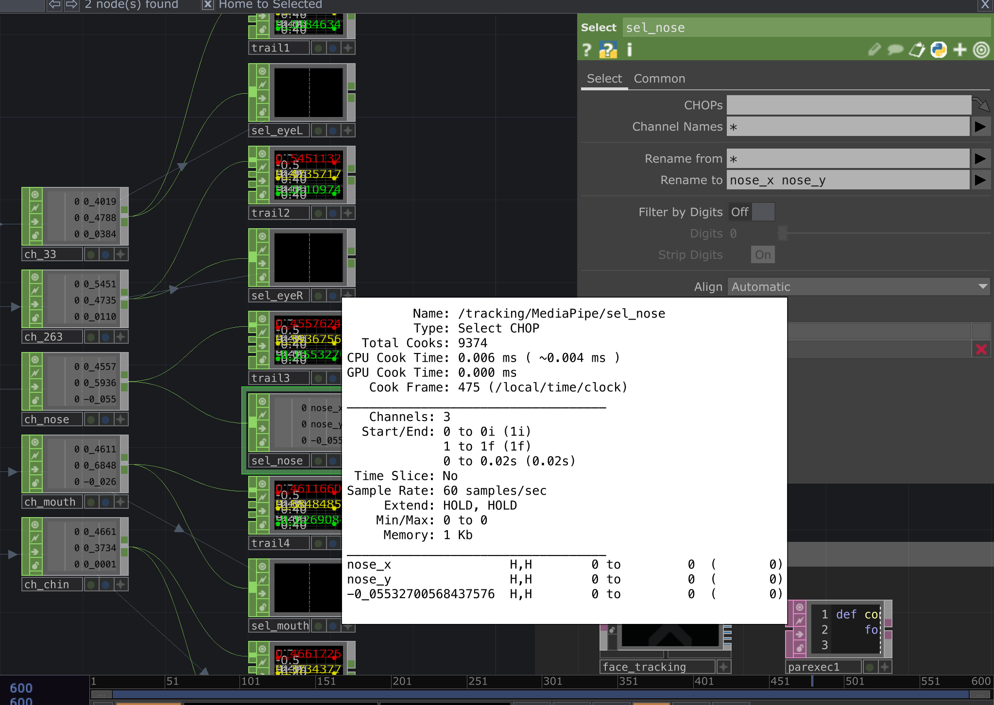Toggle the viewer active flag on ch_nose

tap(120, 419)
